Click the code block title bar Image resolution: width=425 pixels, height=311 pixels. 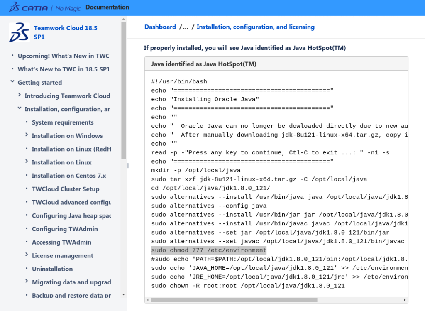pyautogui.click(x=276, y=64)
